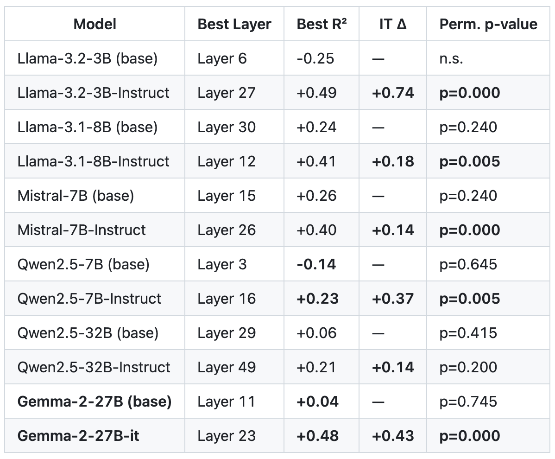Click the n.s. p-value cell
The image size is (555, 459).
451,58
